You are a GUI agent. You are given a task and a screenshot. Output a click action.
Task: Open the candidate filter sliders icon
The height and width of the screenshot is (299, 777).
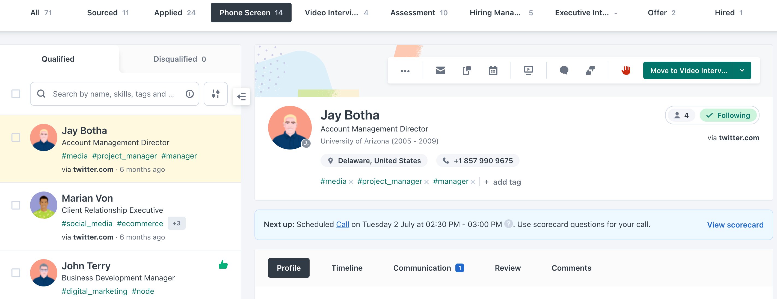click(x=215, y=94)
